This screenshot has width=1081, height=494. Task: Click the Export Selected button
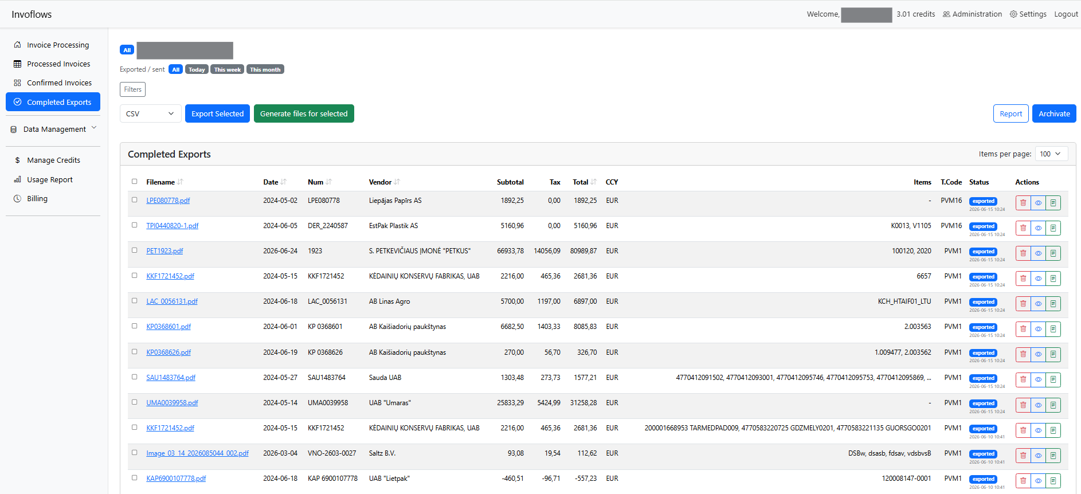coord(218,113)
